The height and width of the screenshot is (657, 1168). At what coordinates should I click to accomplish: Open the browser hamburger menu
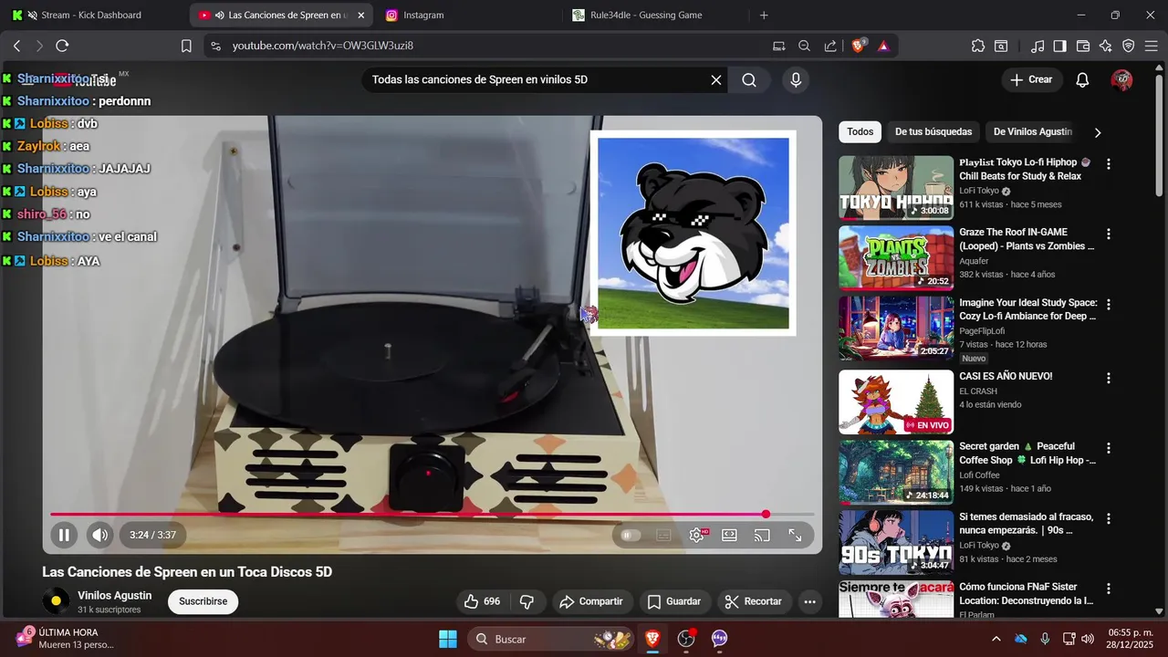(1152, 46)
